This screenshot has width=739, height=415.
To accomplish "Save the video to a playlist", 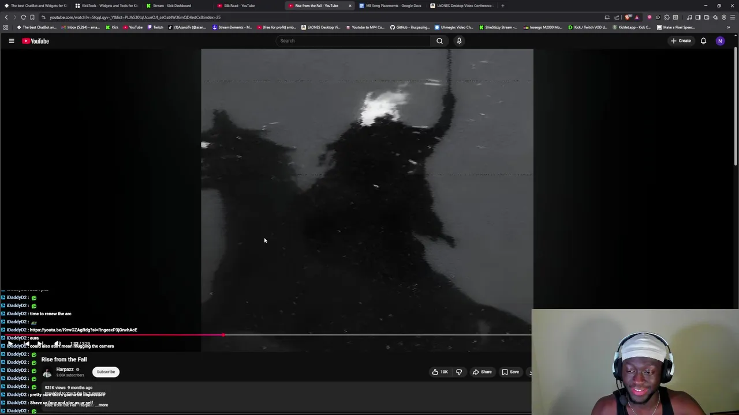I will (510, 372).
